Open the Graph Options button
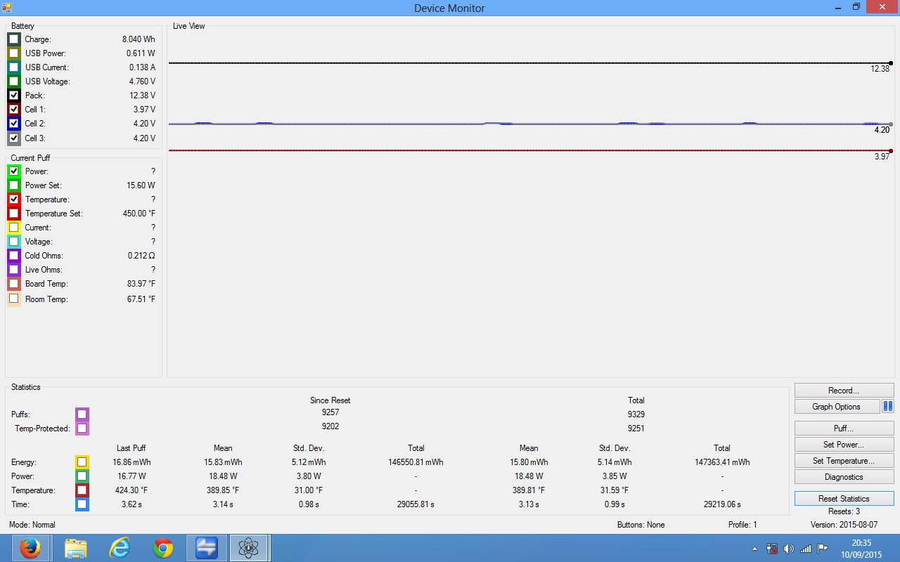 coord(837,407)
